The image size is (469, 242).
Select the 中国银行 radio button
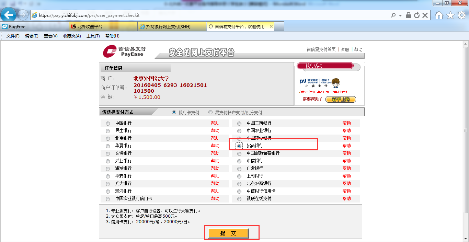click(108, 123)
